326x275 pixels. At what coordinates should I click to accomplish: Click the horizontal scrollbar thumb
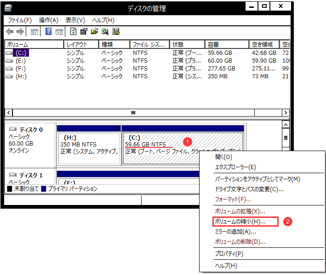click(x=133, y=113)
